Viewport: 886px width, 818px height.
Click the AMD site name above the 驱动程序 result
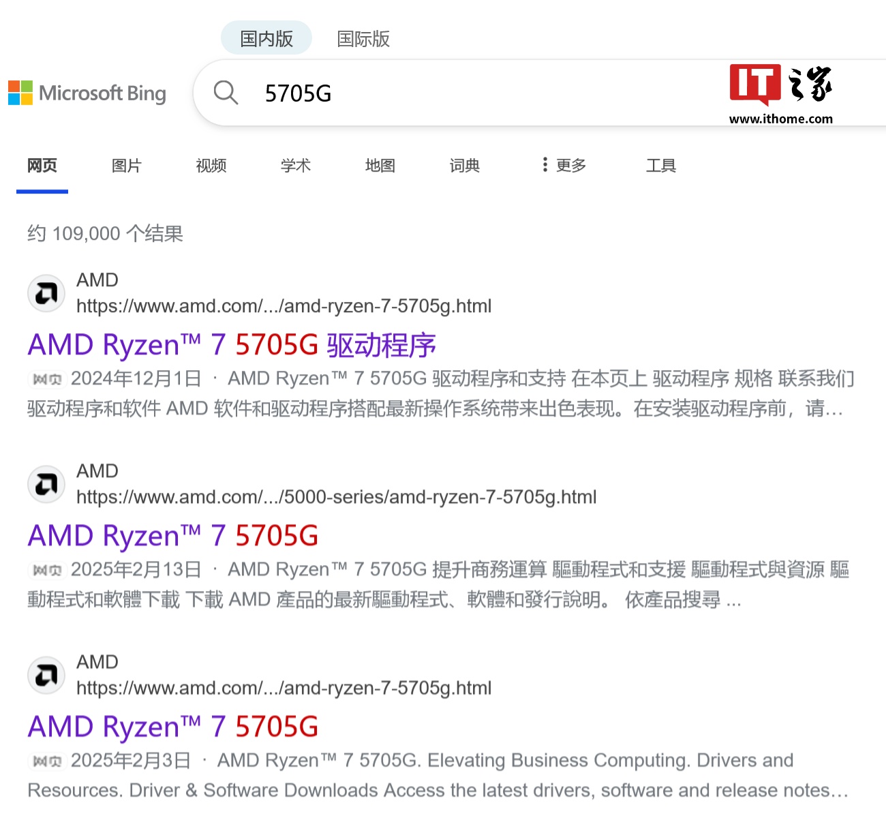tap(97, 279)
